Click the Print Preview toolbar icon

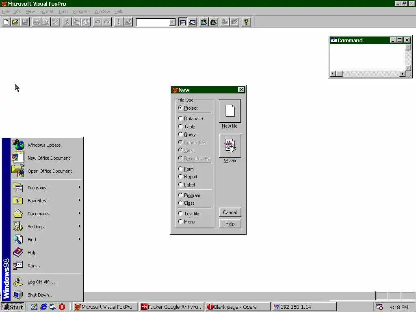point(46,22)
